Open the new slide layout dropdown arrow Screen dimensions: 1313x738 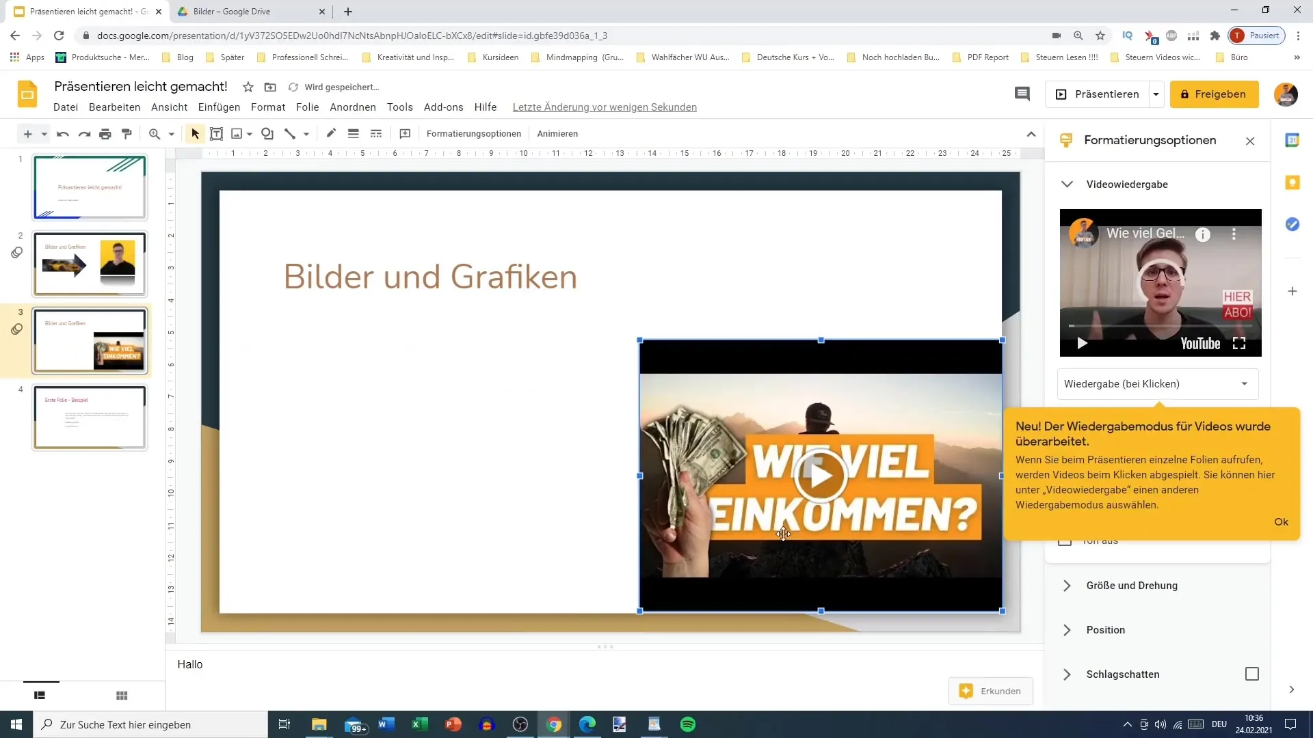[x=44, y=134]
